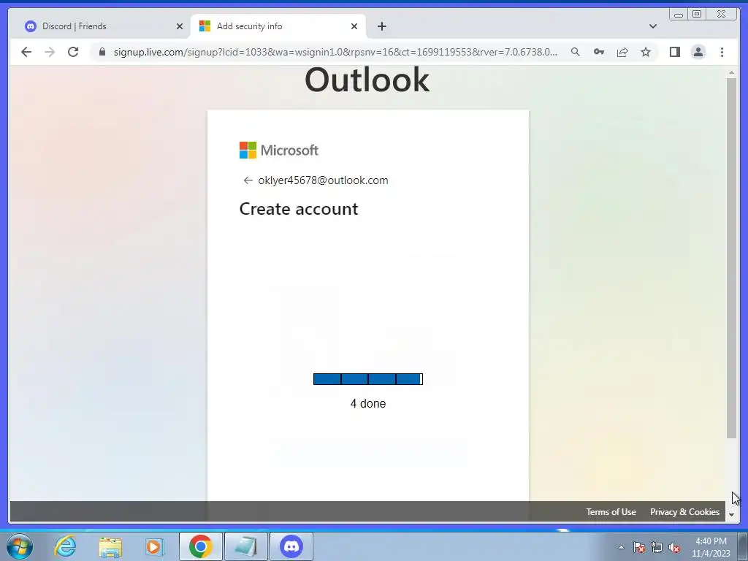Viewport: 748px width, 561px height.
Task: Switch to Discord on the taskbar
Action: click(x=291, y=546)
